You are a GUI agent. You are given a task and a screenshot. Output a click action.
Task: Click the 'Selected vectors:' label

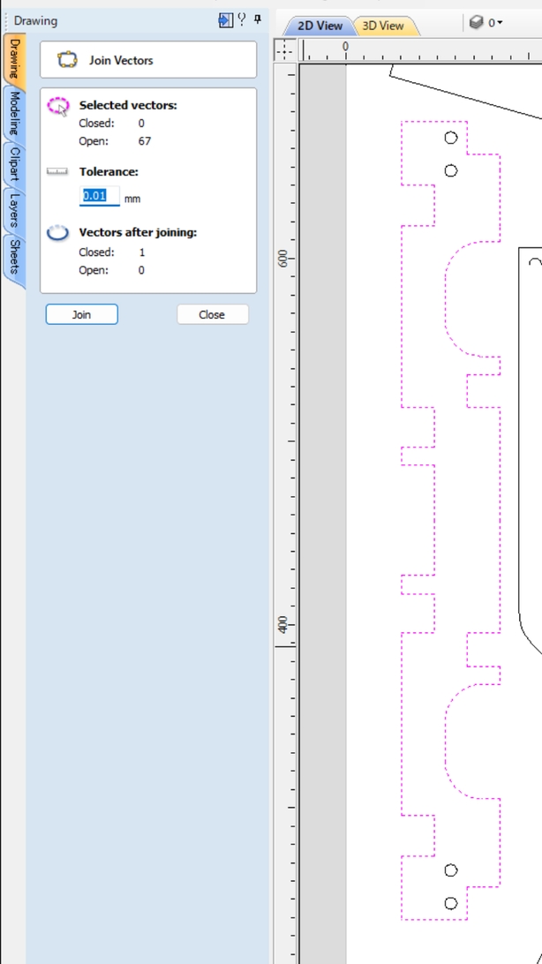point(128,105)
